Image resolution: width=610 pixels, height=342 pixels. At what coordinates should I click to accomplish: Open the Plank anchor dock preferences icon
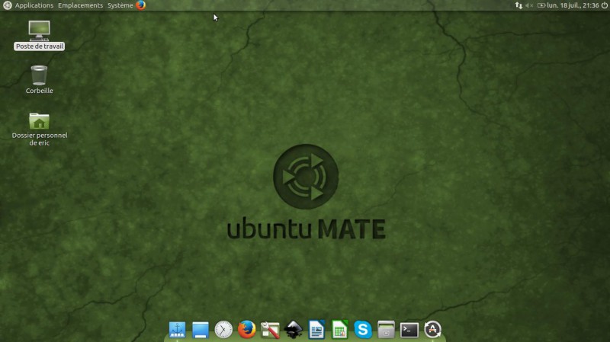tap(177, 330)
